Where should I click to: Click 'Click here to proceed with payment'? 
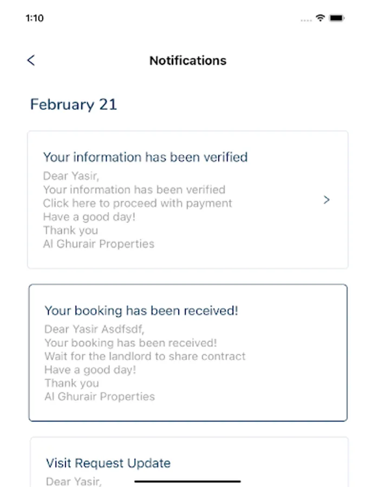coord(138,203)
